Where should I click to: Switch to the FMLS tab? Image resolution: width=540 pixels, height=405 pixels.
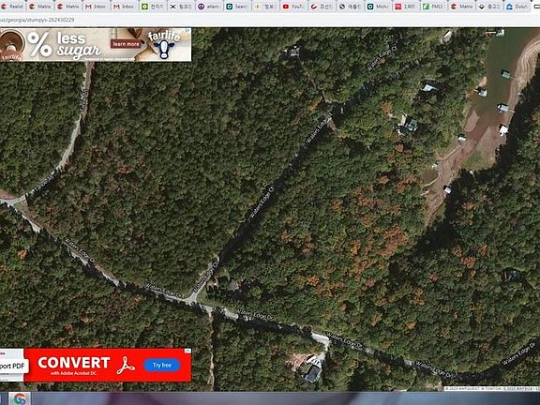coord(434,7)
